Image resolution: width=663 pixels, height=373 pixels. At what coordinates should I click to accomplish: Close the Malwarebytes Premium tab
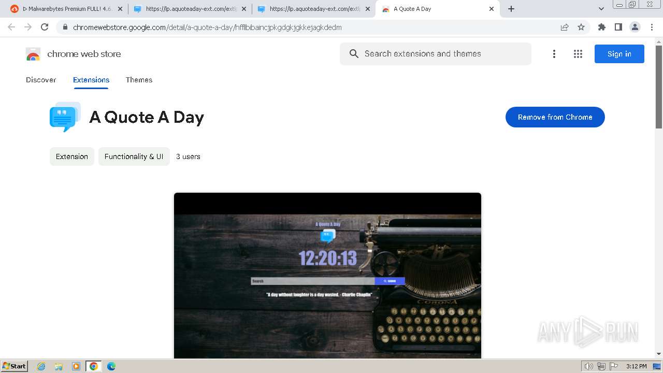click(x=120, y=9)
